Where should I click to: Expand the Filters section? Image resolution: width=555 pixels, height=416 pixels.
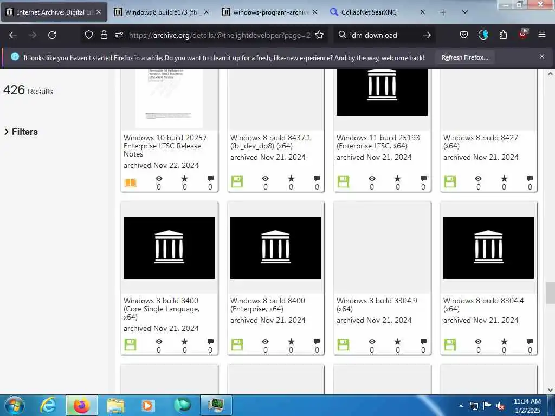tap(21, 132)
